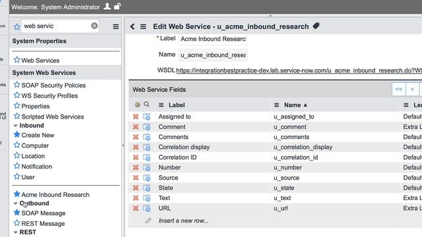The width and height of the screenshot is (422, 237).
Task: Toggle favorite star for SOAP Security Policies
Action: coord(17,85)
